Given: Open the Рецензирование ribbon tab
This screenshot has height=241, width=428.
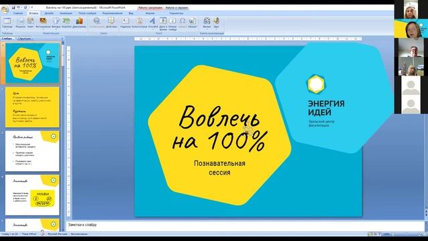Looking at the screenshot, I should click(x=112, y=13).
